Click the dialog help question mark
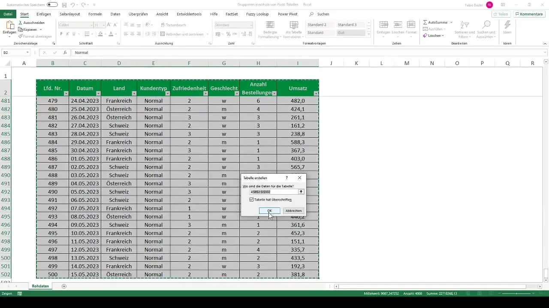 287,178
